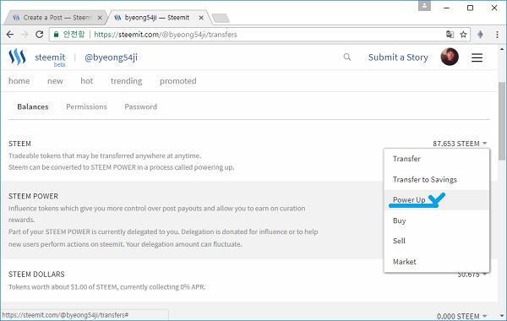
Task: Click Submit a Story link
Action: coord(398,57)
